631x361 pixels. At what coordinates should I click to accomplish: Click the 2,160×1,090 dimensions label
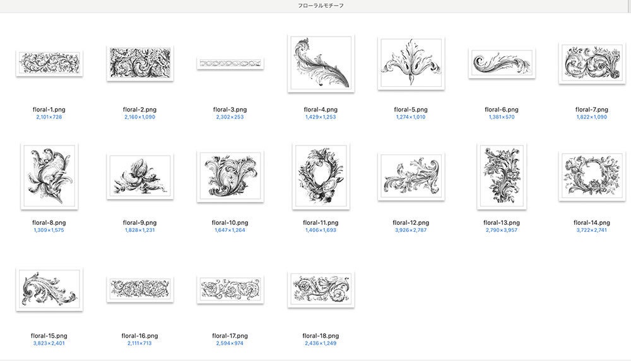point(139,117)
